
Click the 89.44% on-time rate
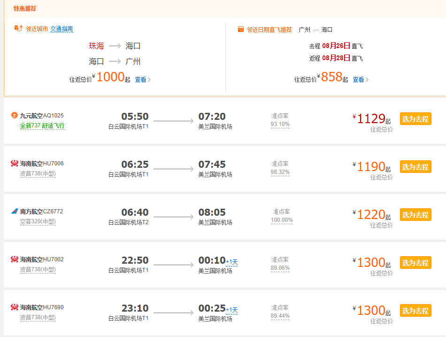pyautogui.click(x=280, y=316)
